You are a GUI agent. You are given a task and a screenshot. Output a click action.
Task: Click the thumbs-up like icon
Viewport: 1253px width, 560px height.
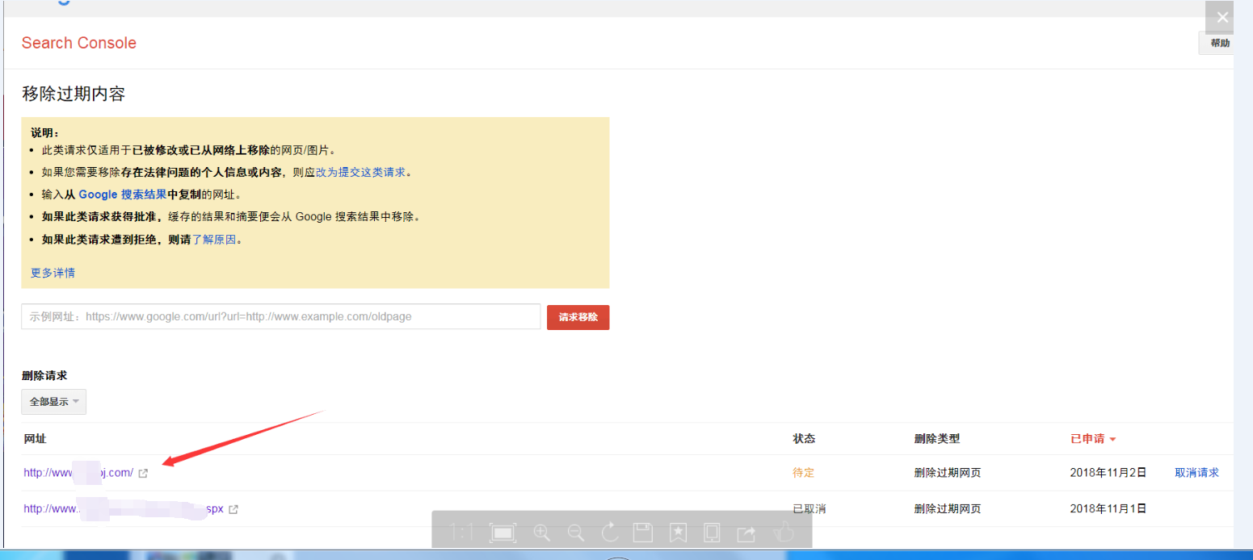coord(783,533)
